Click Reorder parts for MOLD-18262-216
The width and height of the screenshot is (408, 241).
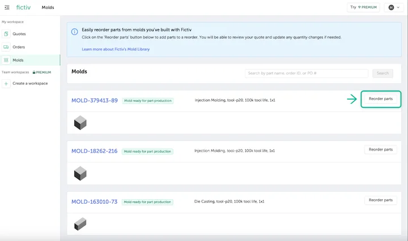click(380, 150)
